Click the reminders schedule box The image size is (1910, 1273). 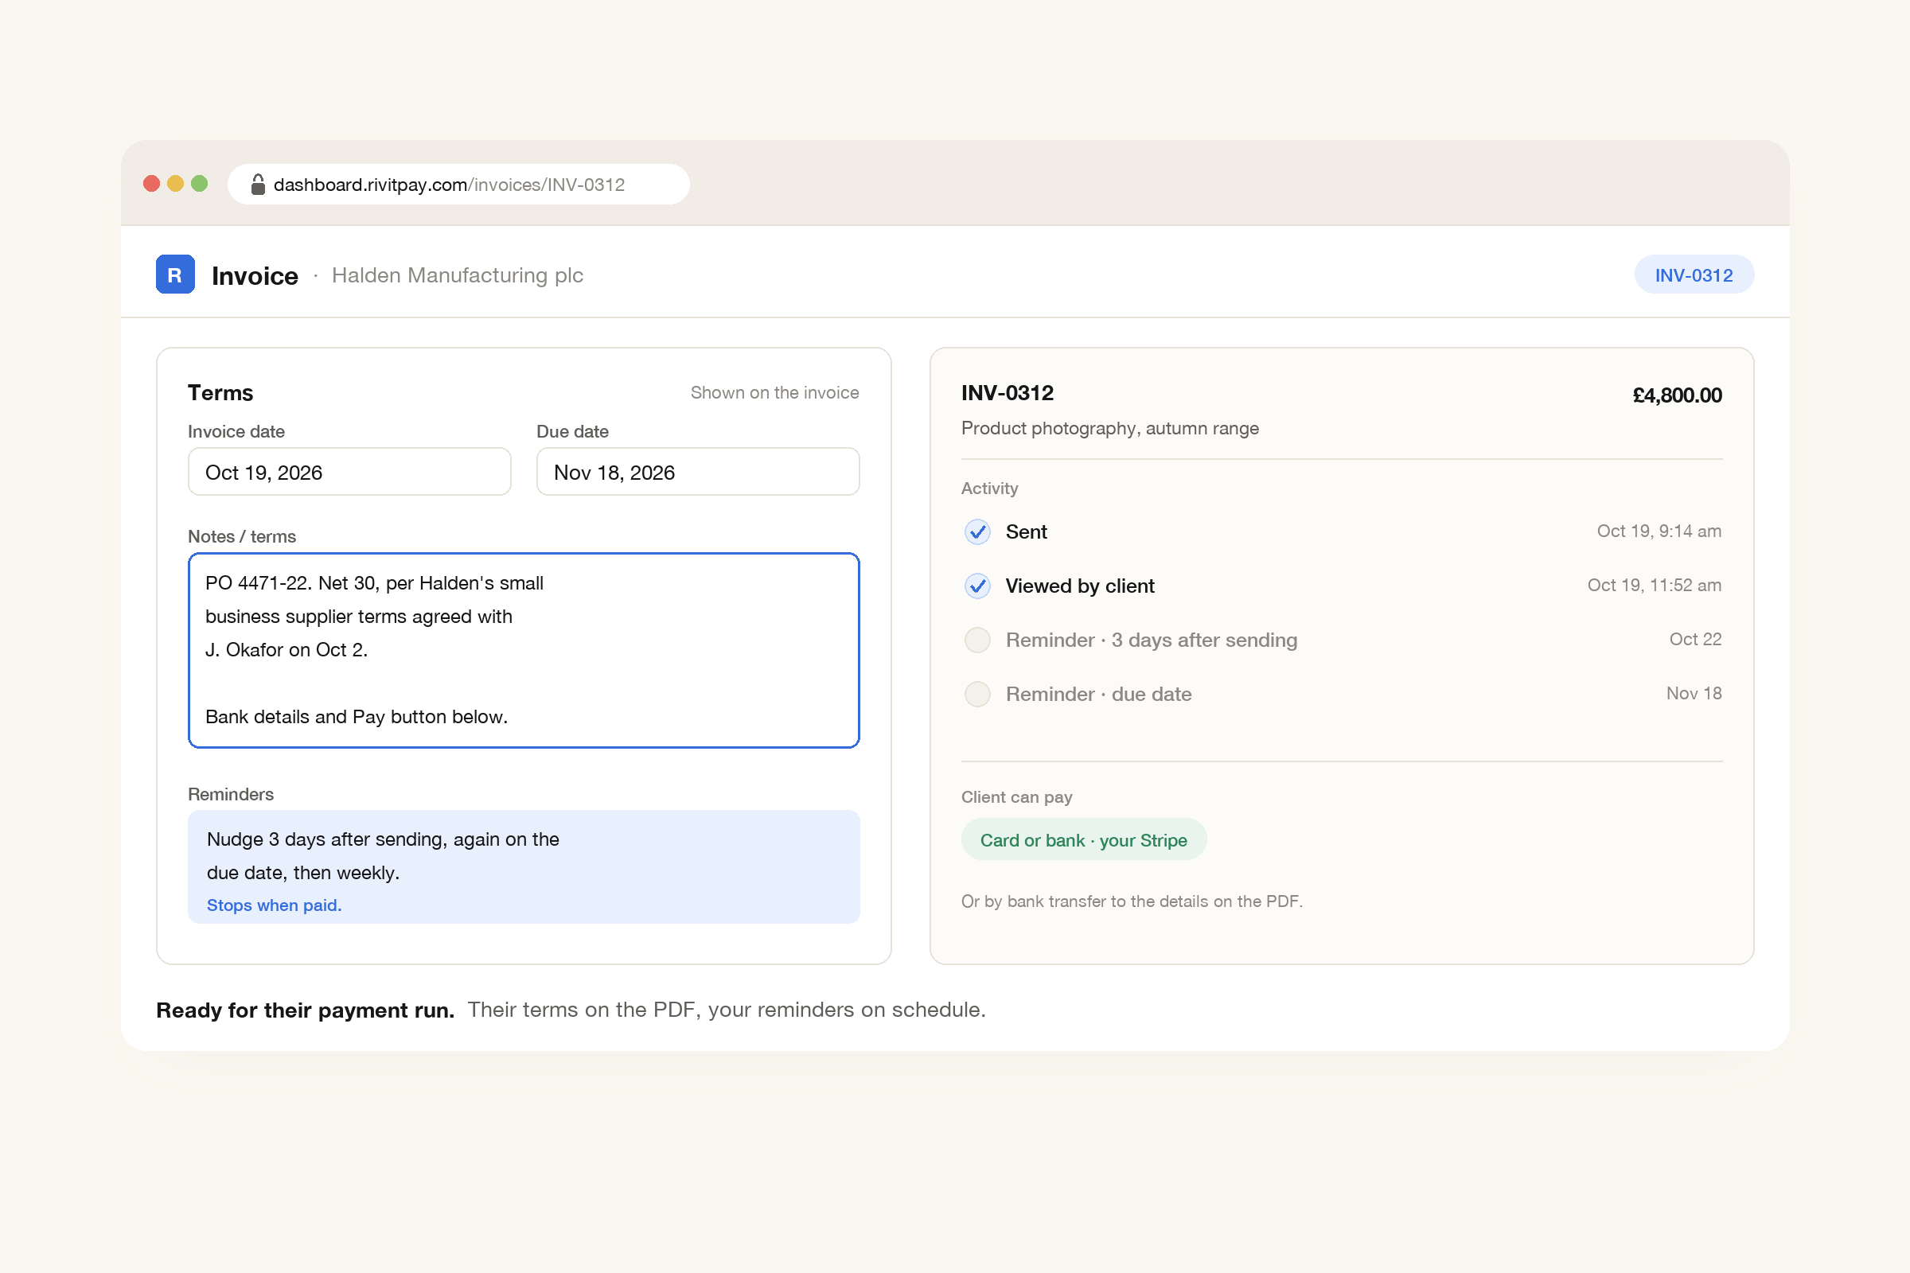pos(524,866)
